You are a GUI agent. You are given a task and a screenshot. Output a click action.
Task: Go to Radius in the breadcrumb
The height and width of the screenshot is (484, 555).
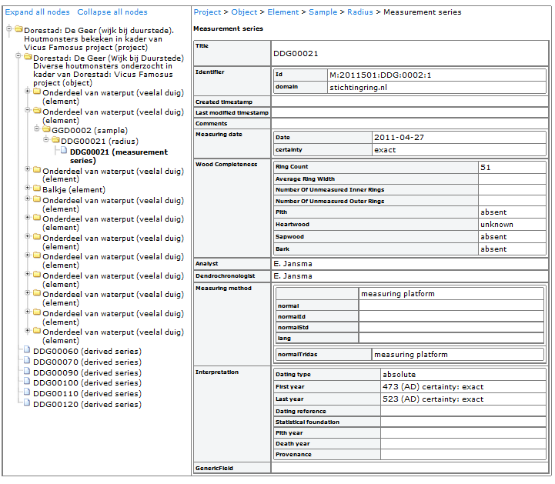click(360, 12)
